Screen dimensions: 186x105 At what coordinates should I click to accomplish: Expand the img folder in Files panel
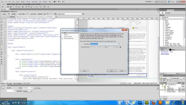tap(162, 86)
